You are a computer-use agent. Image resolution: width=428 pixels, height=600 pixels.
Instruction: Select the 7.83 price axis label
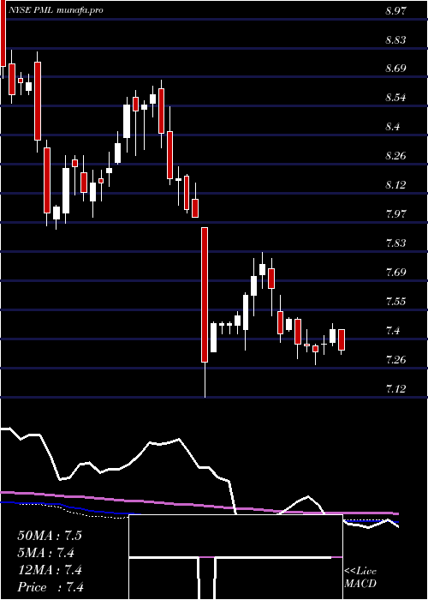point(395,243)
